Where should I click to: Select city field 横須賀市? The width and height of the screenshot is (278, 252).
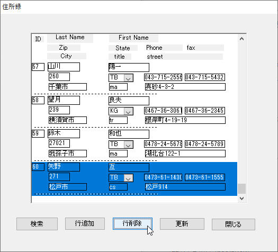point(68,120)
